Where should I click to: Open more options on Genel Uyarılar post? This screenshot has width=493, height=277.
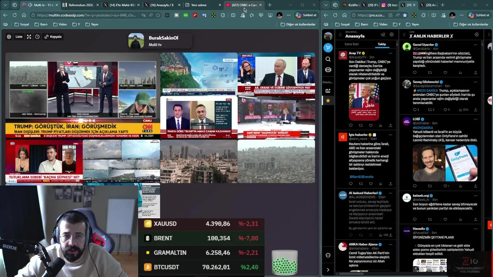click(x=475, y=45)
